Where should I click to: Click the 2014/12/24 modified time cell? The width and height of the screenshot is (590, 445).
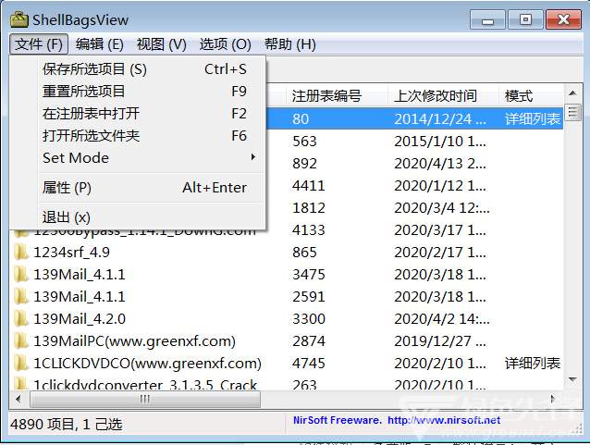point(440,119)
